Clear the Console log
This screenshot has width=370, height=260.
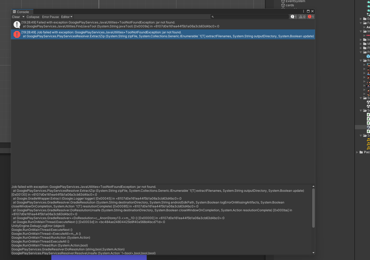pos(16,17)
